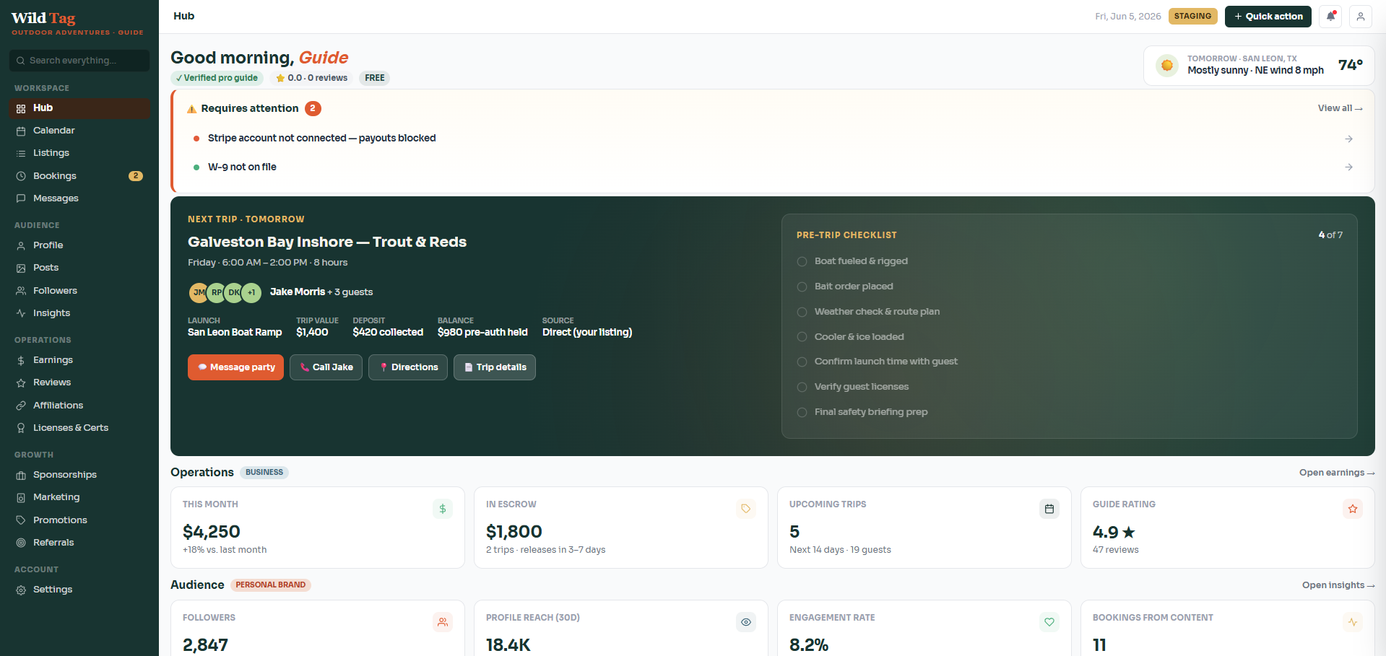1386x656 pixels.
Task: Click Message party button
Action: pos(235,367)
